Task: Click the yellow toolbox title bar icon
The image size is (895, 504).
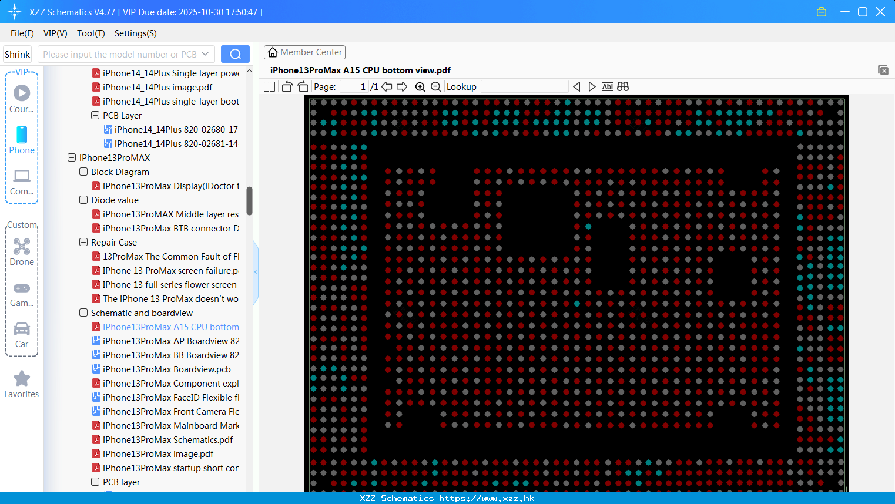Action: pyautogui.click(x=822, y=12)
